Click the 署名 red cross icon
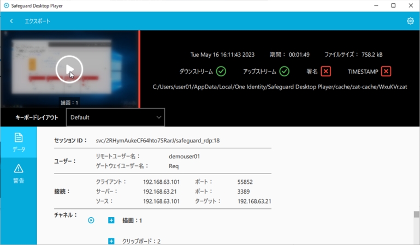Screen dimensions: 420x245 tap(326, 71)
